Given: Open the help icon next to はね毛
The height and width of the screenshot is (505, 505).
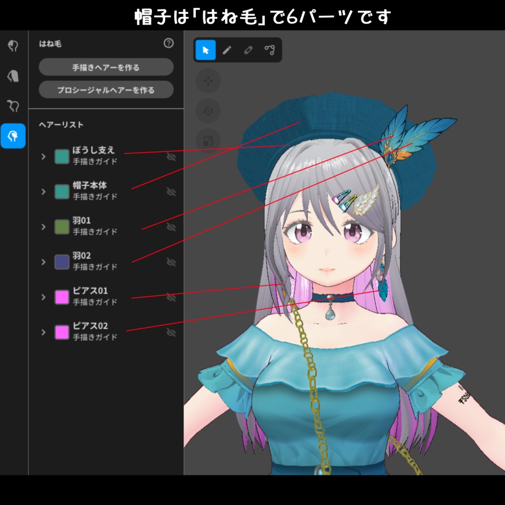Looking at the screenshot, I should [x=169, y=44].
